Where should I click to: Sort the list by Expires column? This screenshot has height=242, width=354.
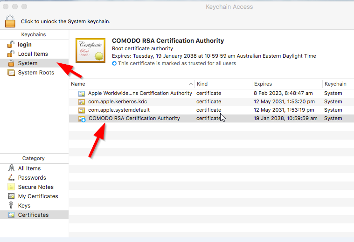coord(287,84)
